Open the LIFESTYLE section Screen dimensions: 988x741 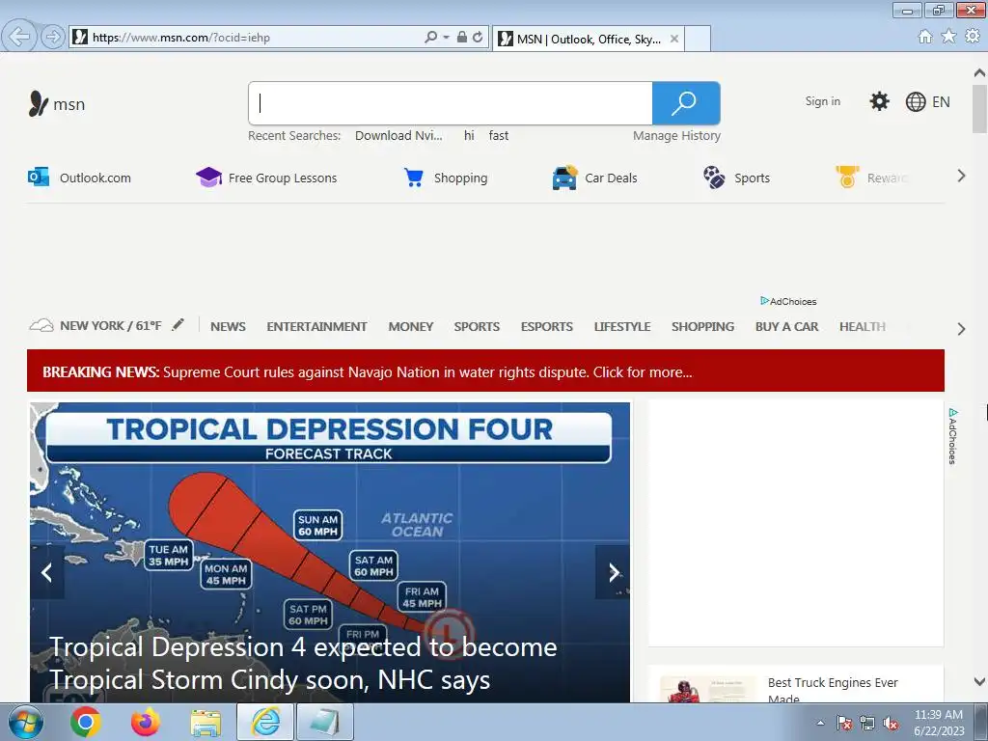click(622, 326)
